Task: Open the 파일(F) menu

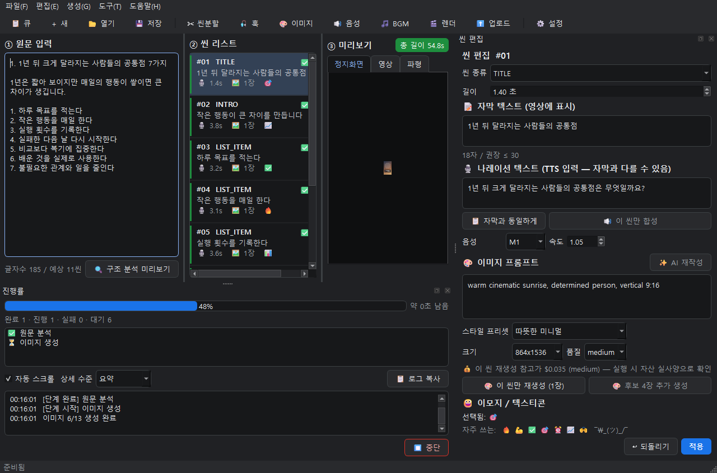Action: tap(17, 6)
